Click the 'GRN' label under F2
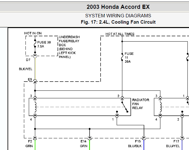The image size is (189, 150). [29, 146]
